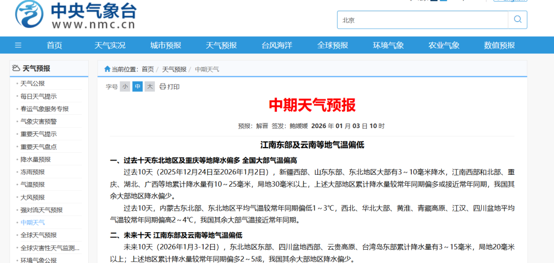Select 城市预报 in the navigation bar

click(x=166, y=45)
